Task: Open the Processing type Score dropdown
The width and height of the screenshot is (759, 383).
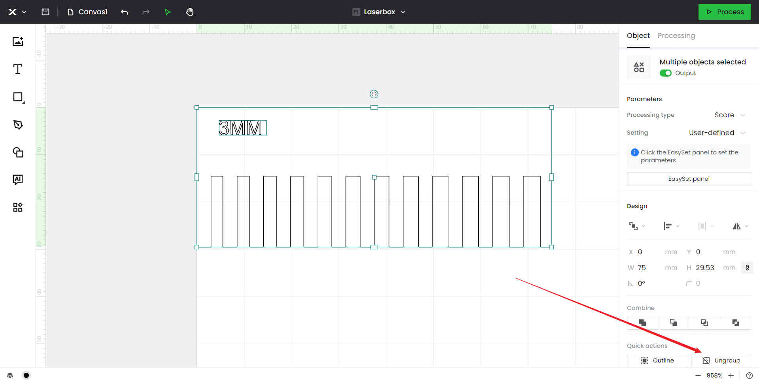Action: tap(730, 115)
